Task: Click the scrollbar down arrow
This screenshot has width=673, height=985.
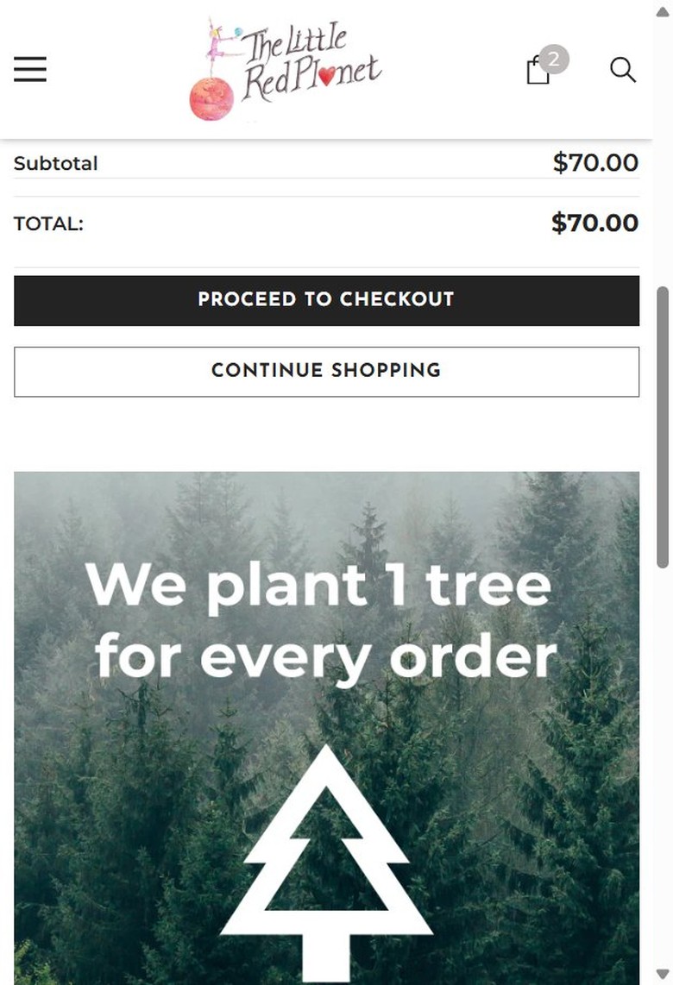Action: click(x=663, y=973)
